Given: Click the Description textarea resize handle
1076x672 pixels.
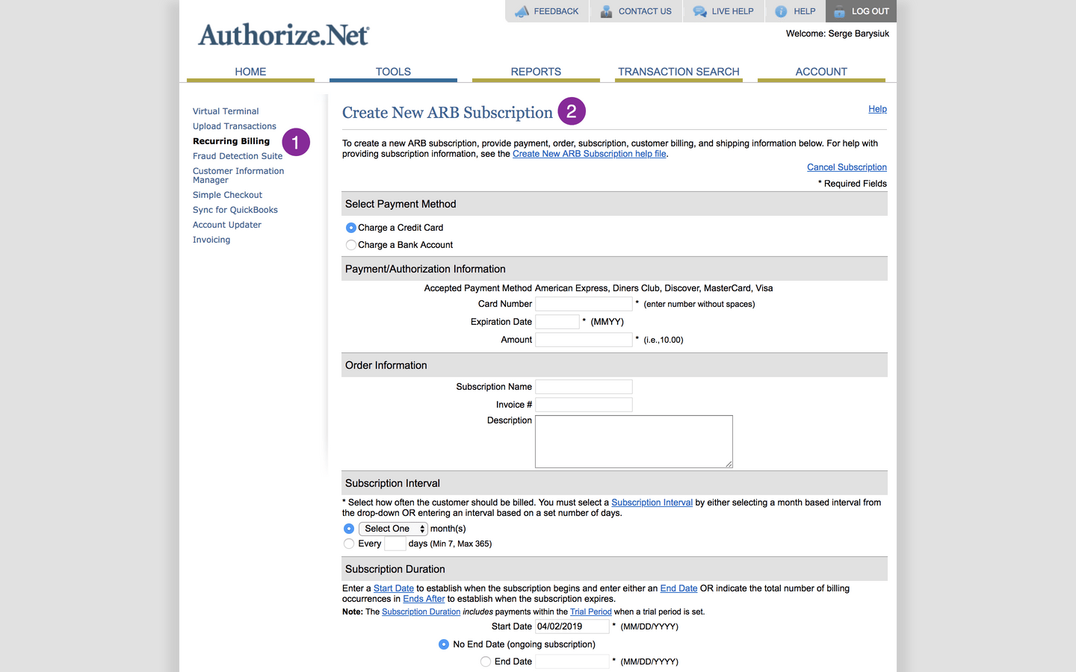Looking at the screenshot, I should coord(729,464).
